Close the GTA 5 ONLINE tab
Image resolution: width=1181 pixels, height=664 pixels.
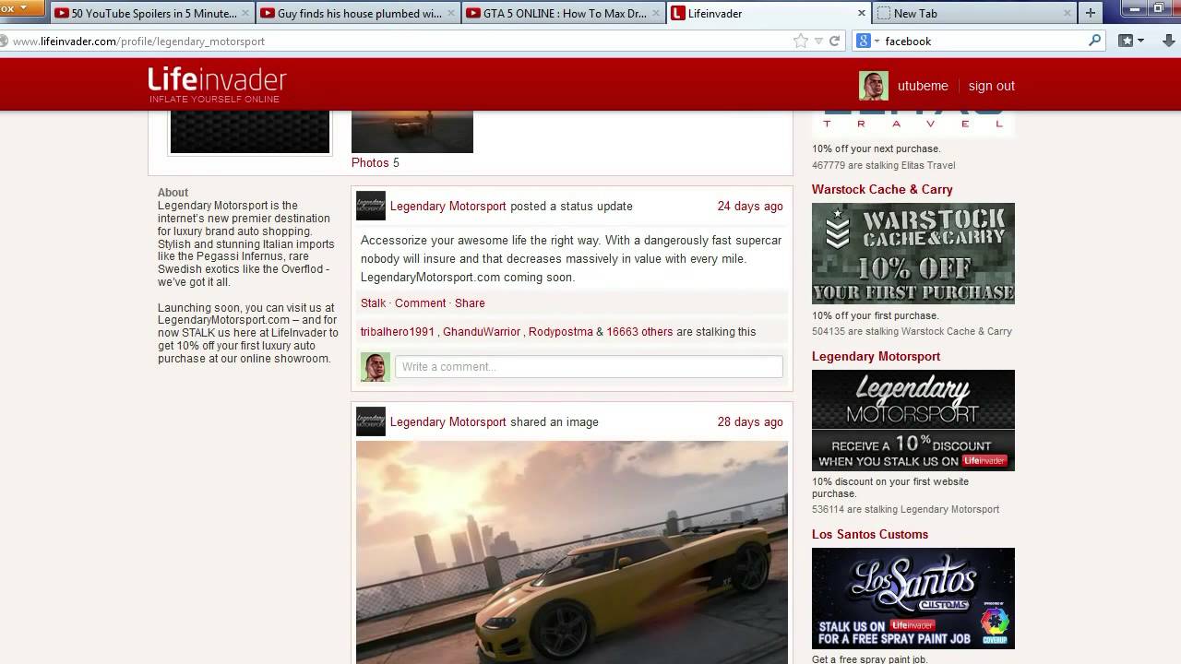coord(656,13)
